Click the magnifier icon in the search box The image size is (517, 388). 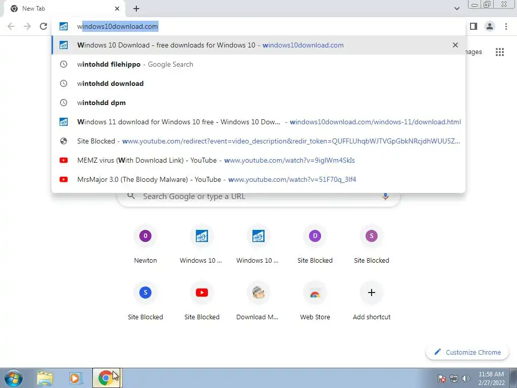pos(131,196)
